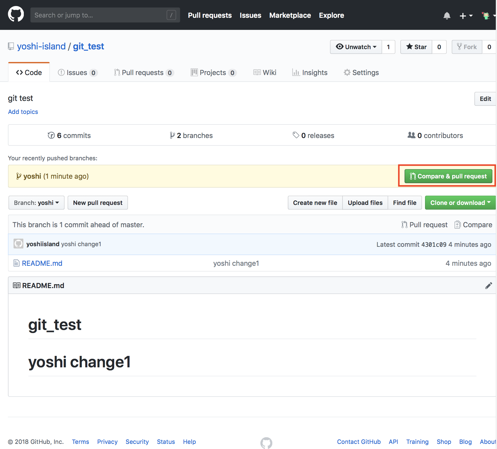The width and height of the screenshot is (497, 449).
Task: View the 6 commits history
Action: pos(69,136)
